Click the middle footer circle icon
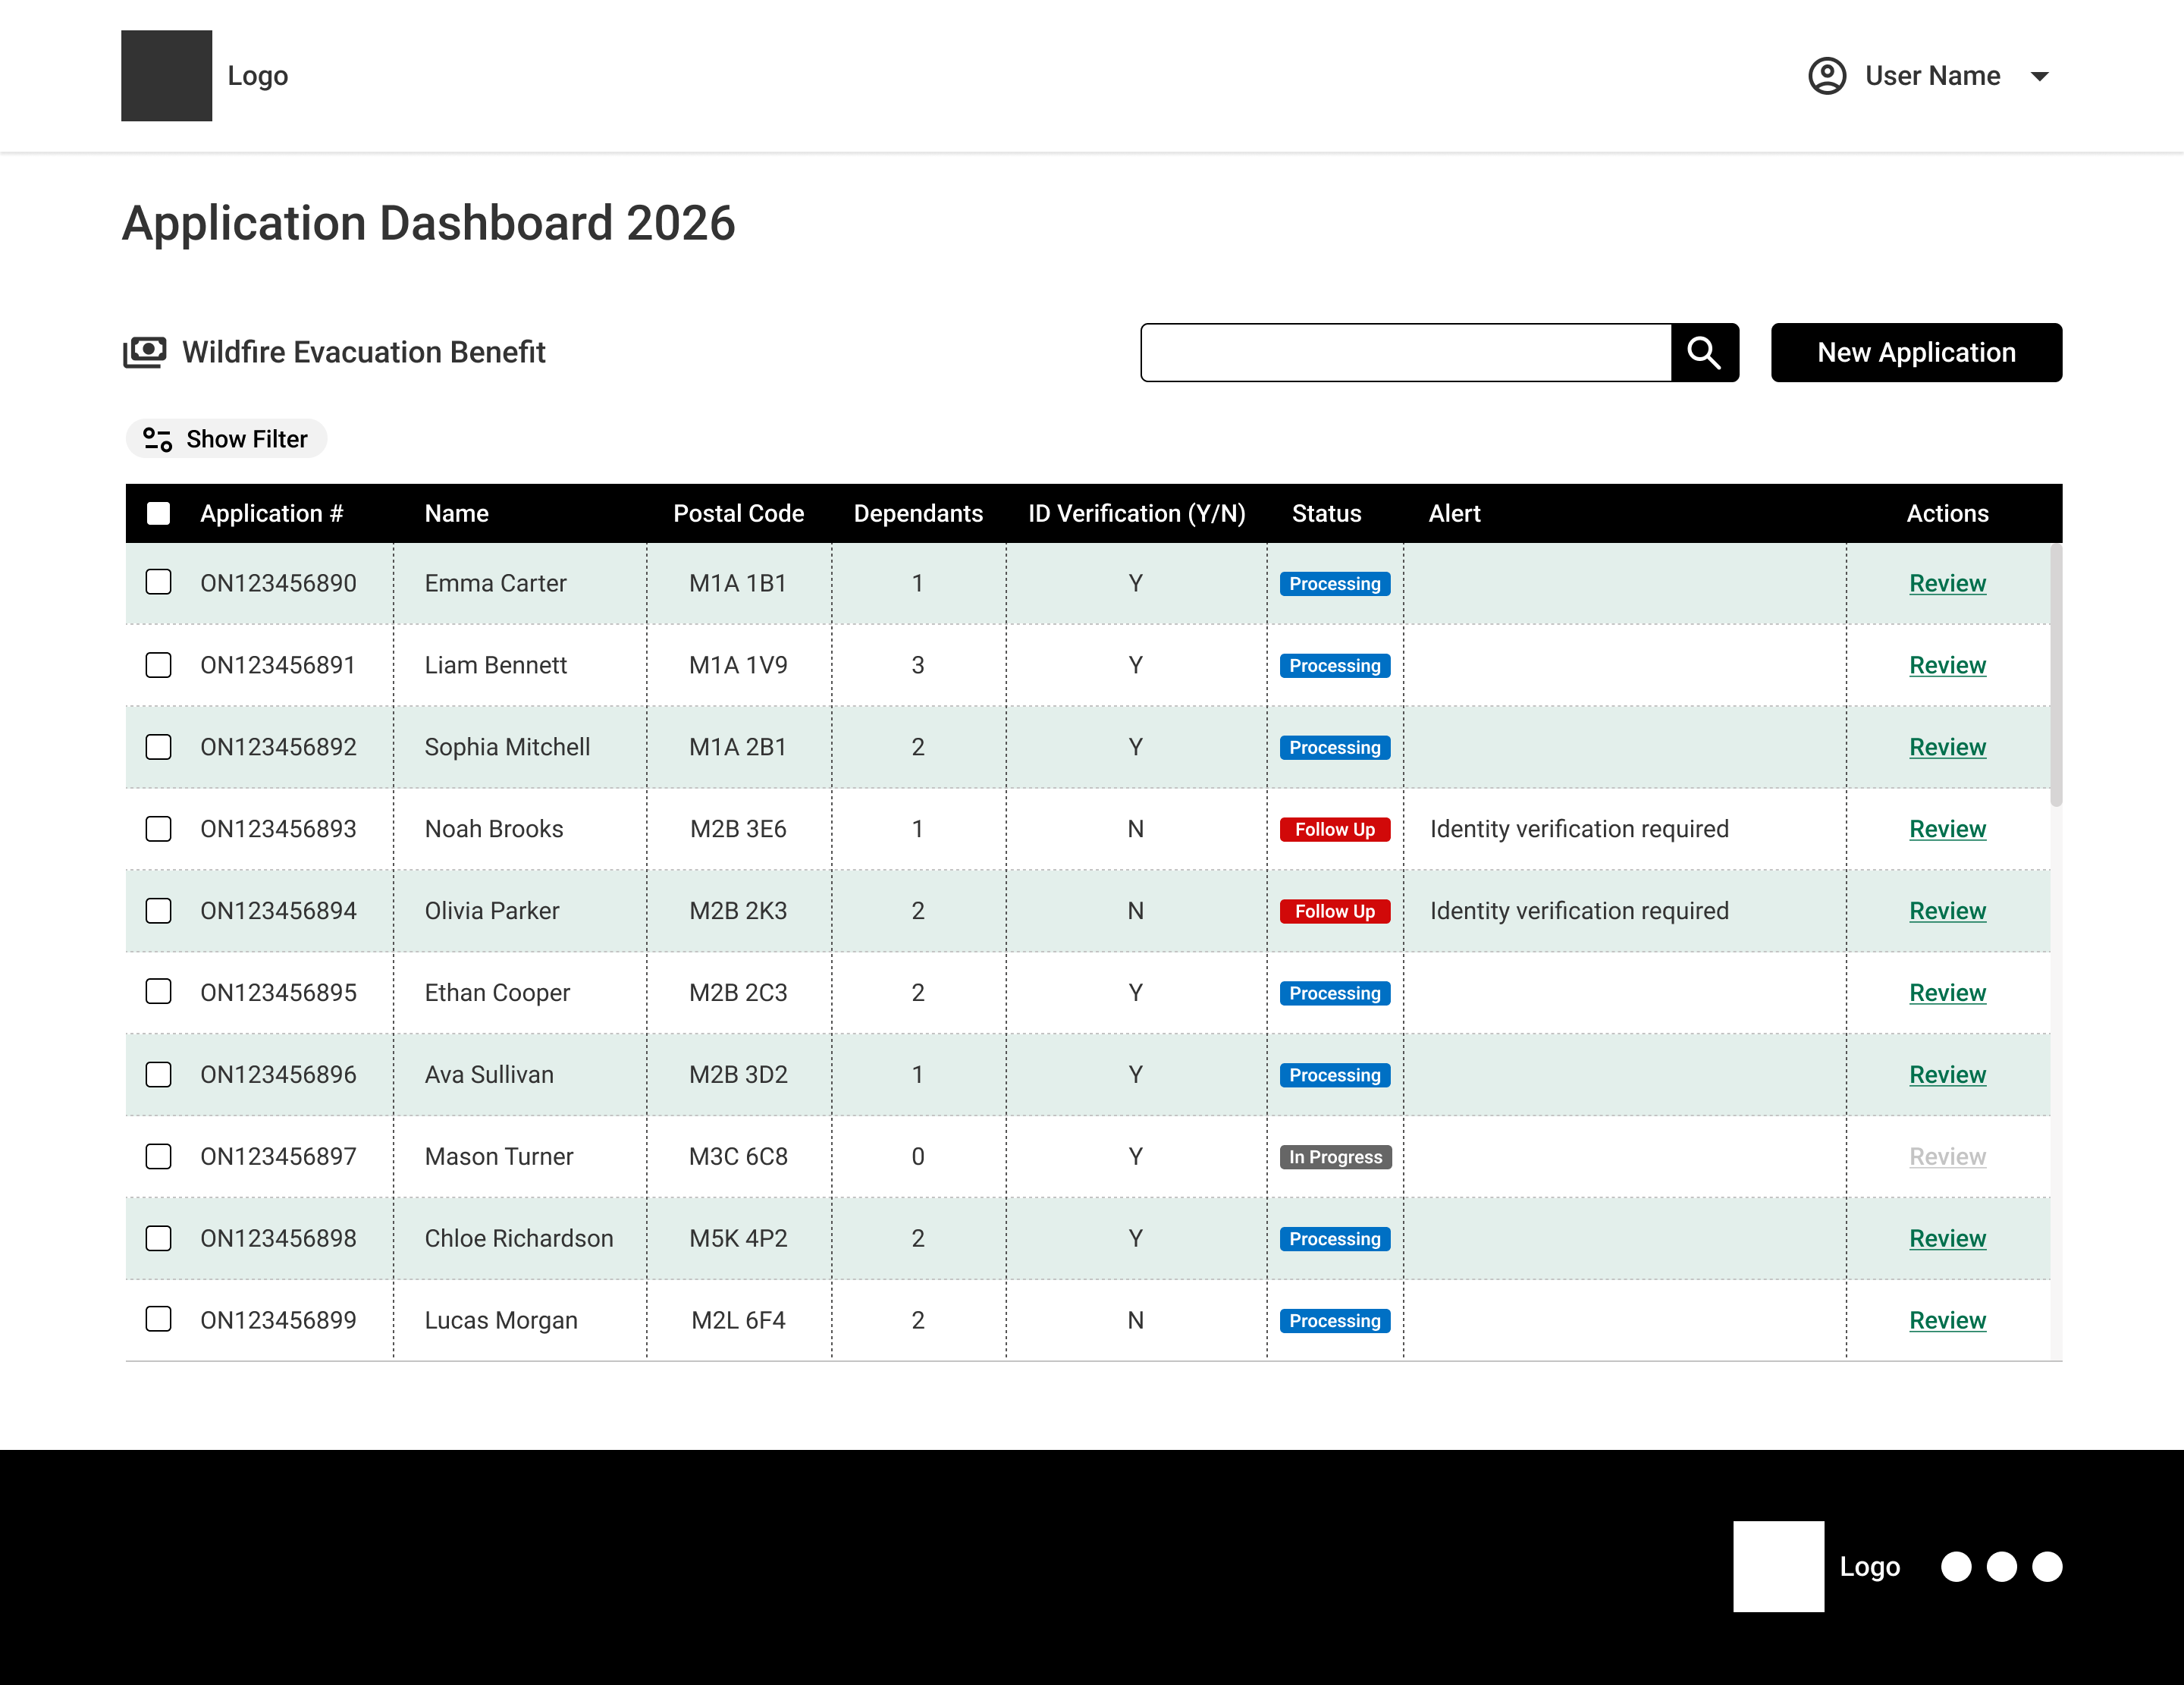 pyautogui.click(x=2001, y=1566)
